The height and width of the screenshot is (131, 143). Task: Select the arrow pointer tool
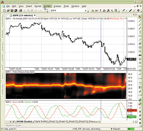(140, 17)
